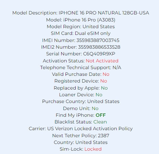Image resolution: width=159 pixels, height=154 pixels.
Task: Click the red Sim-Lock Locked status
Action: tap(93, 149)
